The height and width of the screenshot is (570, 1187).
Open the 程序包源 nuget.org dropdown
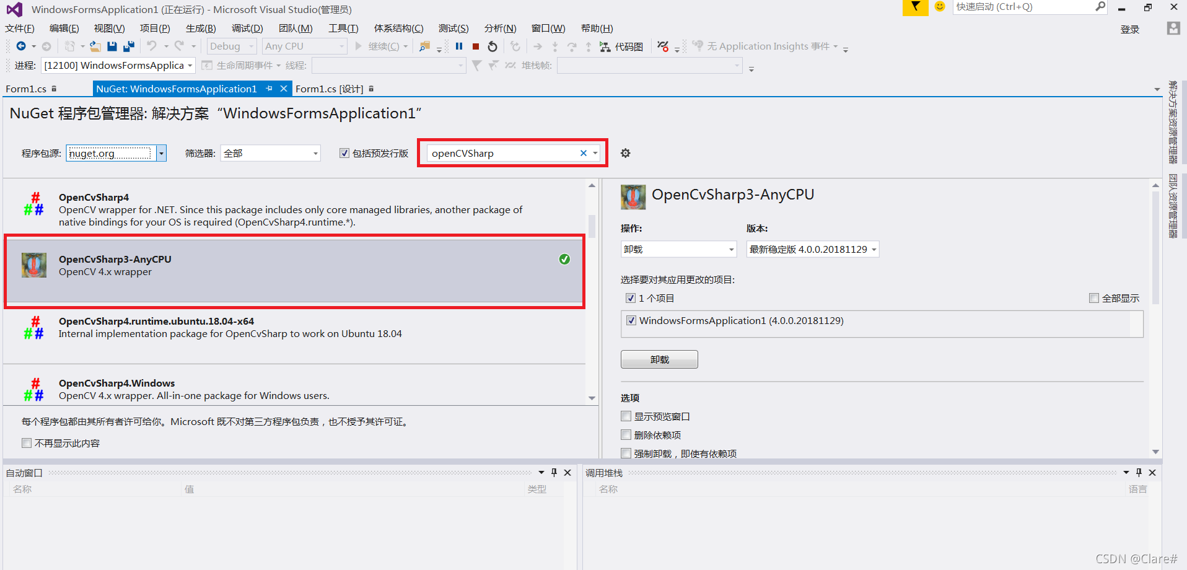click(x=161, y=153)
